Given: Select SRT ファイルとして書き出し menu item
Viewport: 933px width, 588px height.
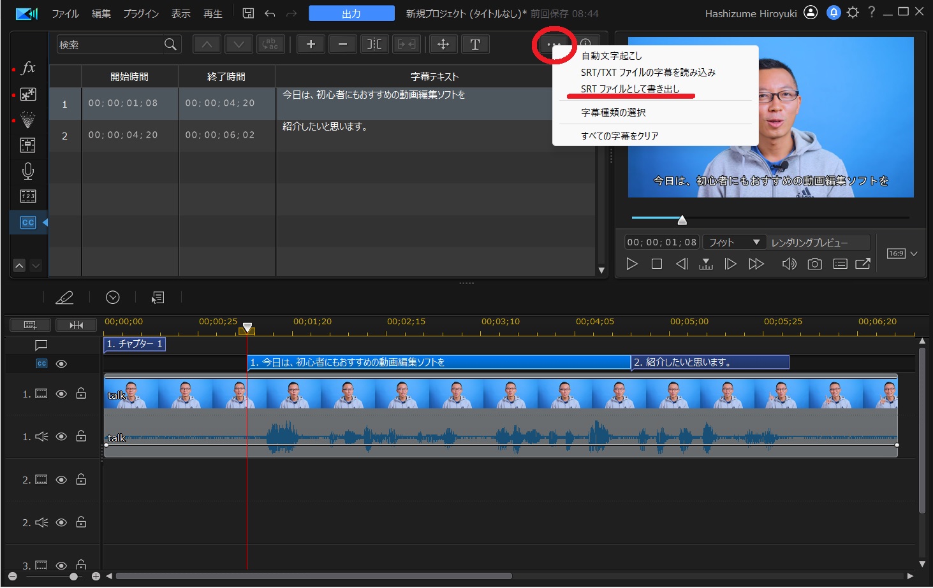Looking at the screenshot, I should pyautogui.click(x=630, y=89).
